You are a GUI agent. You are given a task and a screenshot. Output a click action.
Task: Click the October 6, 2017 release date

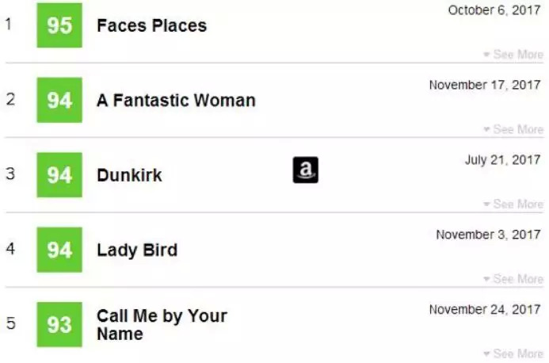pos(495,10)
